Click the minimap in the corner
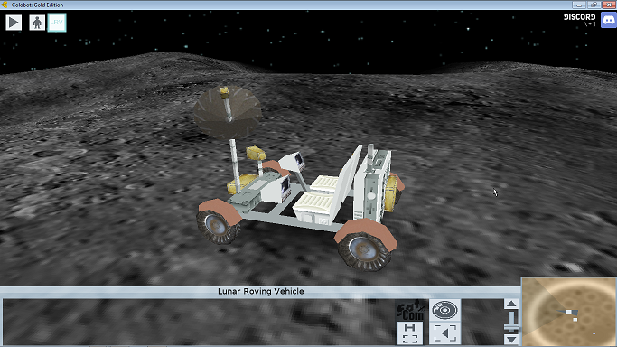The height and width of the screenshot is (347, 617). coord(569,313)
